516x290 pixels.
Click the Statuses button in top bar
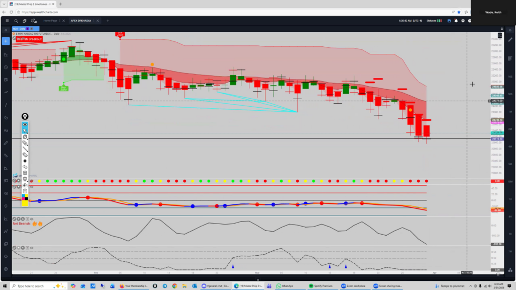[x=428, y=21]
